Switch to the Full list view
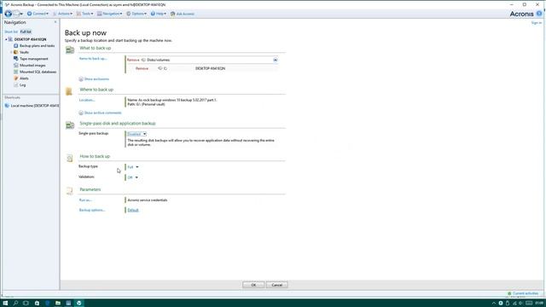The image size is (546, 307). tap(26, 32)
